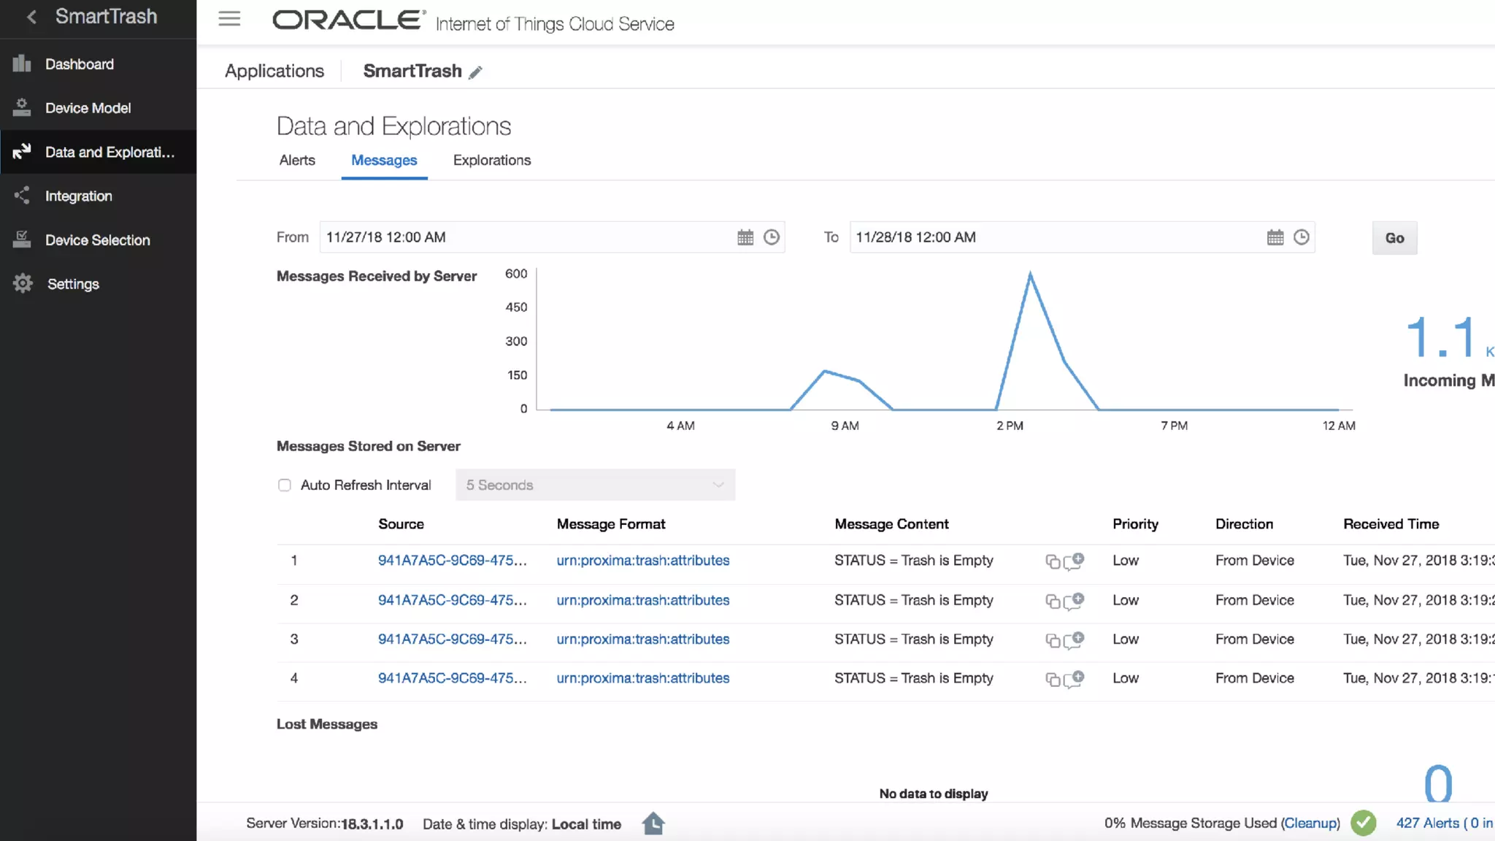Enable the Auto Refresh Interval checkbox

click(x=285, y=485)
